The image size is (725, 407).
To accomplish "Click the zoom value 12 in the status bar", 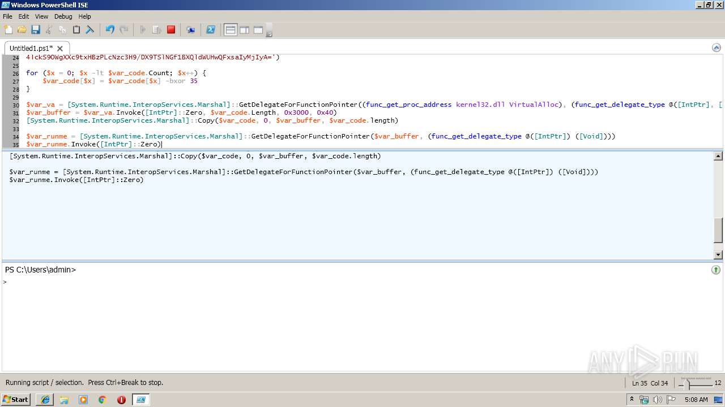I will click(x=718, y=383).
